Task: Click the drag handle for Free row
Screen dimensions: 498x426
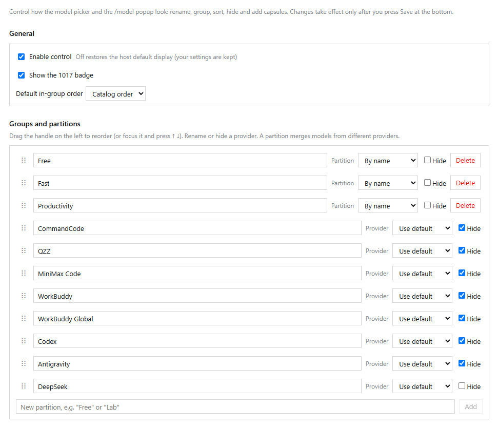Action: pos(24,160)
